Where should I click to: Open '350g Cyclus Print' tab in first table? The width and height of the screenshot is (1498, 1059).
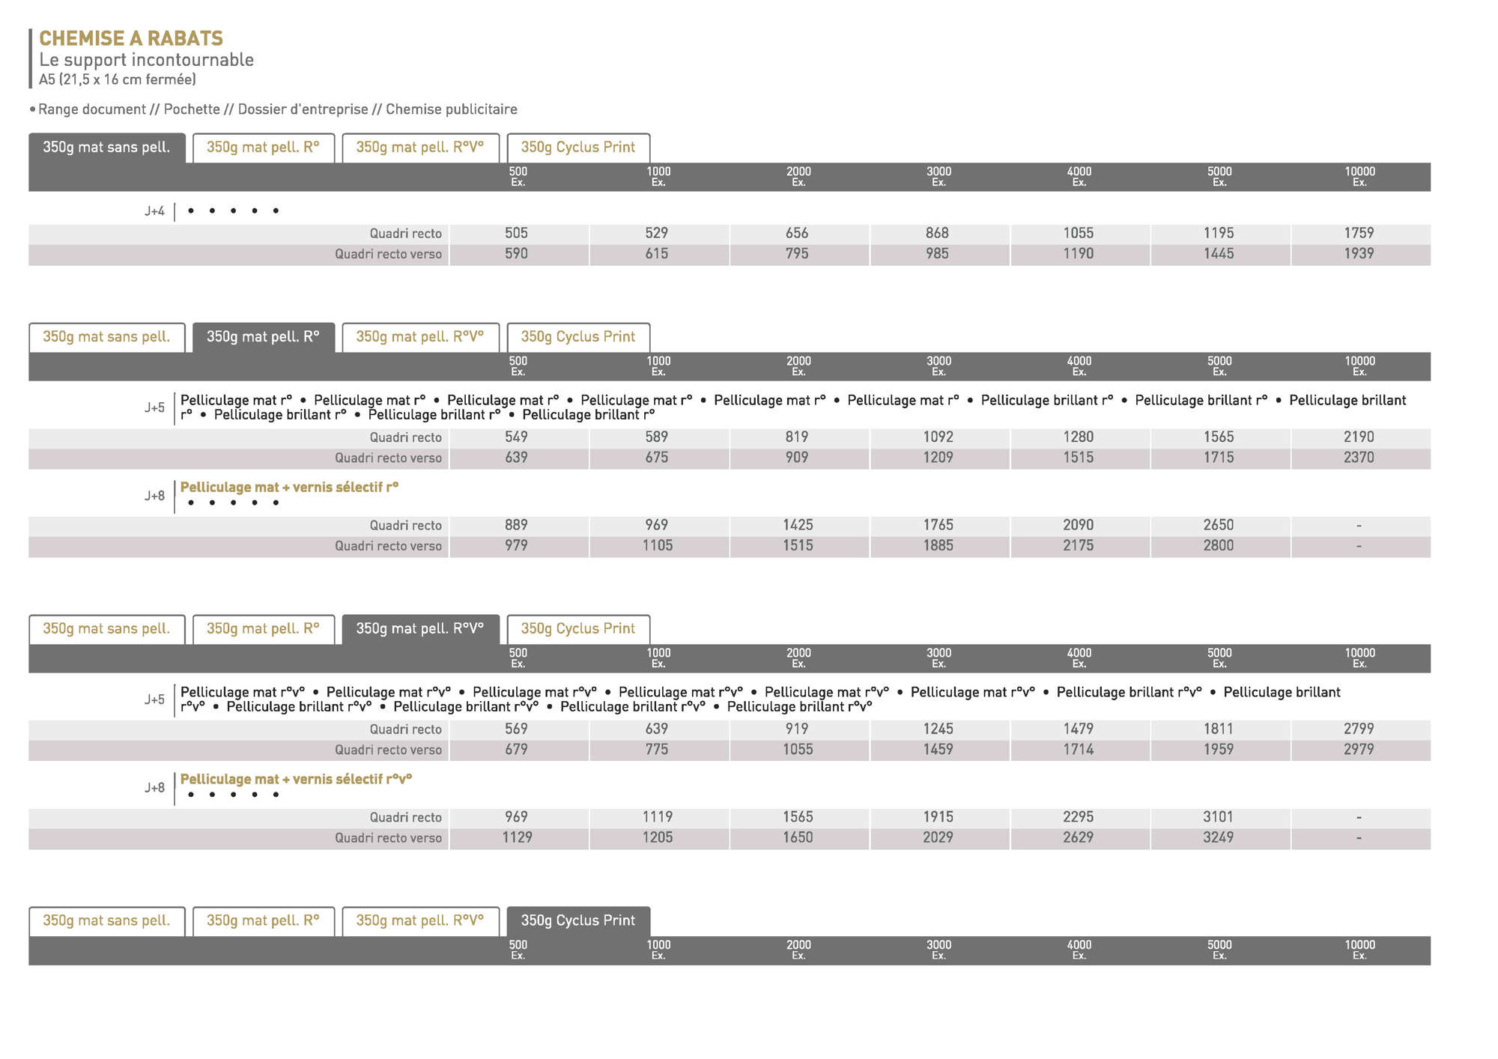click(577, 148)
